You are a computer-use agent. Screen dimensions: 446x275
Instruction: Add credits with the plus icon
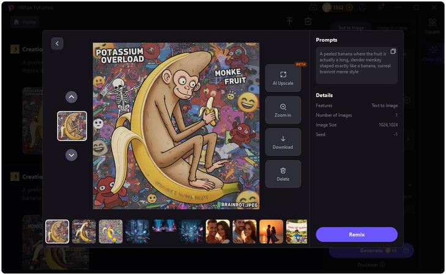pos(349,8)
